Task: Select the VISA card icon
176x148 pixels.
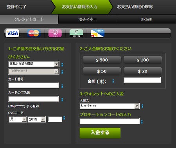Action: point(13,33)
